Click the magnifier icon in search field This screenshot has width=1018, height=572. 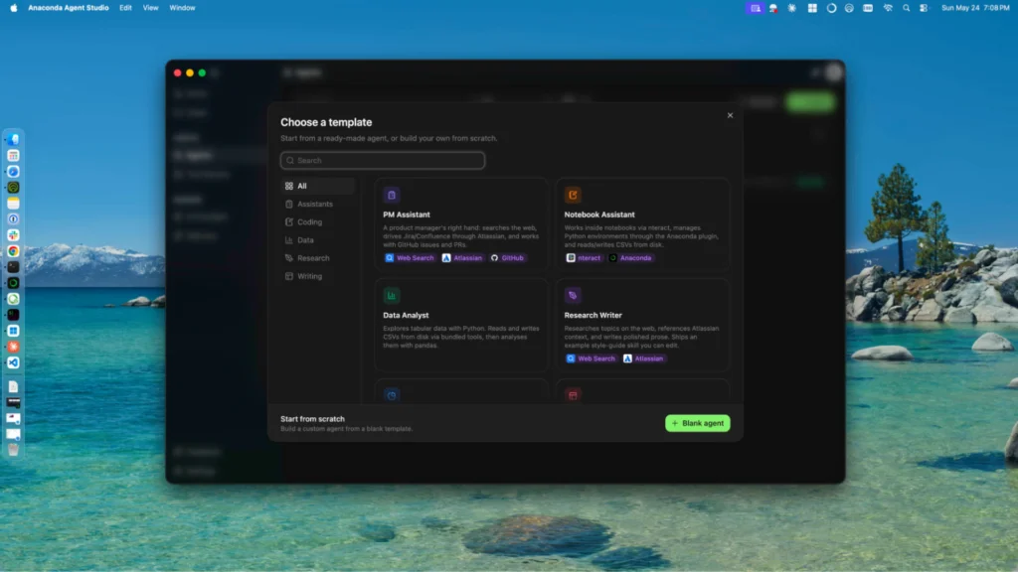pyautogui.click(x=290, y=160)
